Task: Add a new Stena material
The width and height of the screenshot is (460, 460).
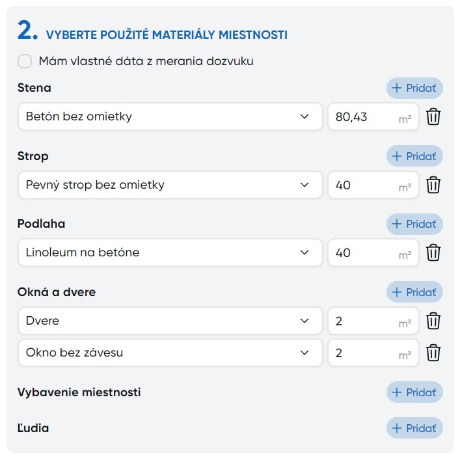Action: coord(414,88)
